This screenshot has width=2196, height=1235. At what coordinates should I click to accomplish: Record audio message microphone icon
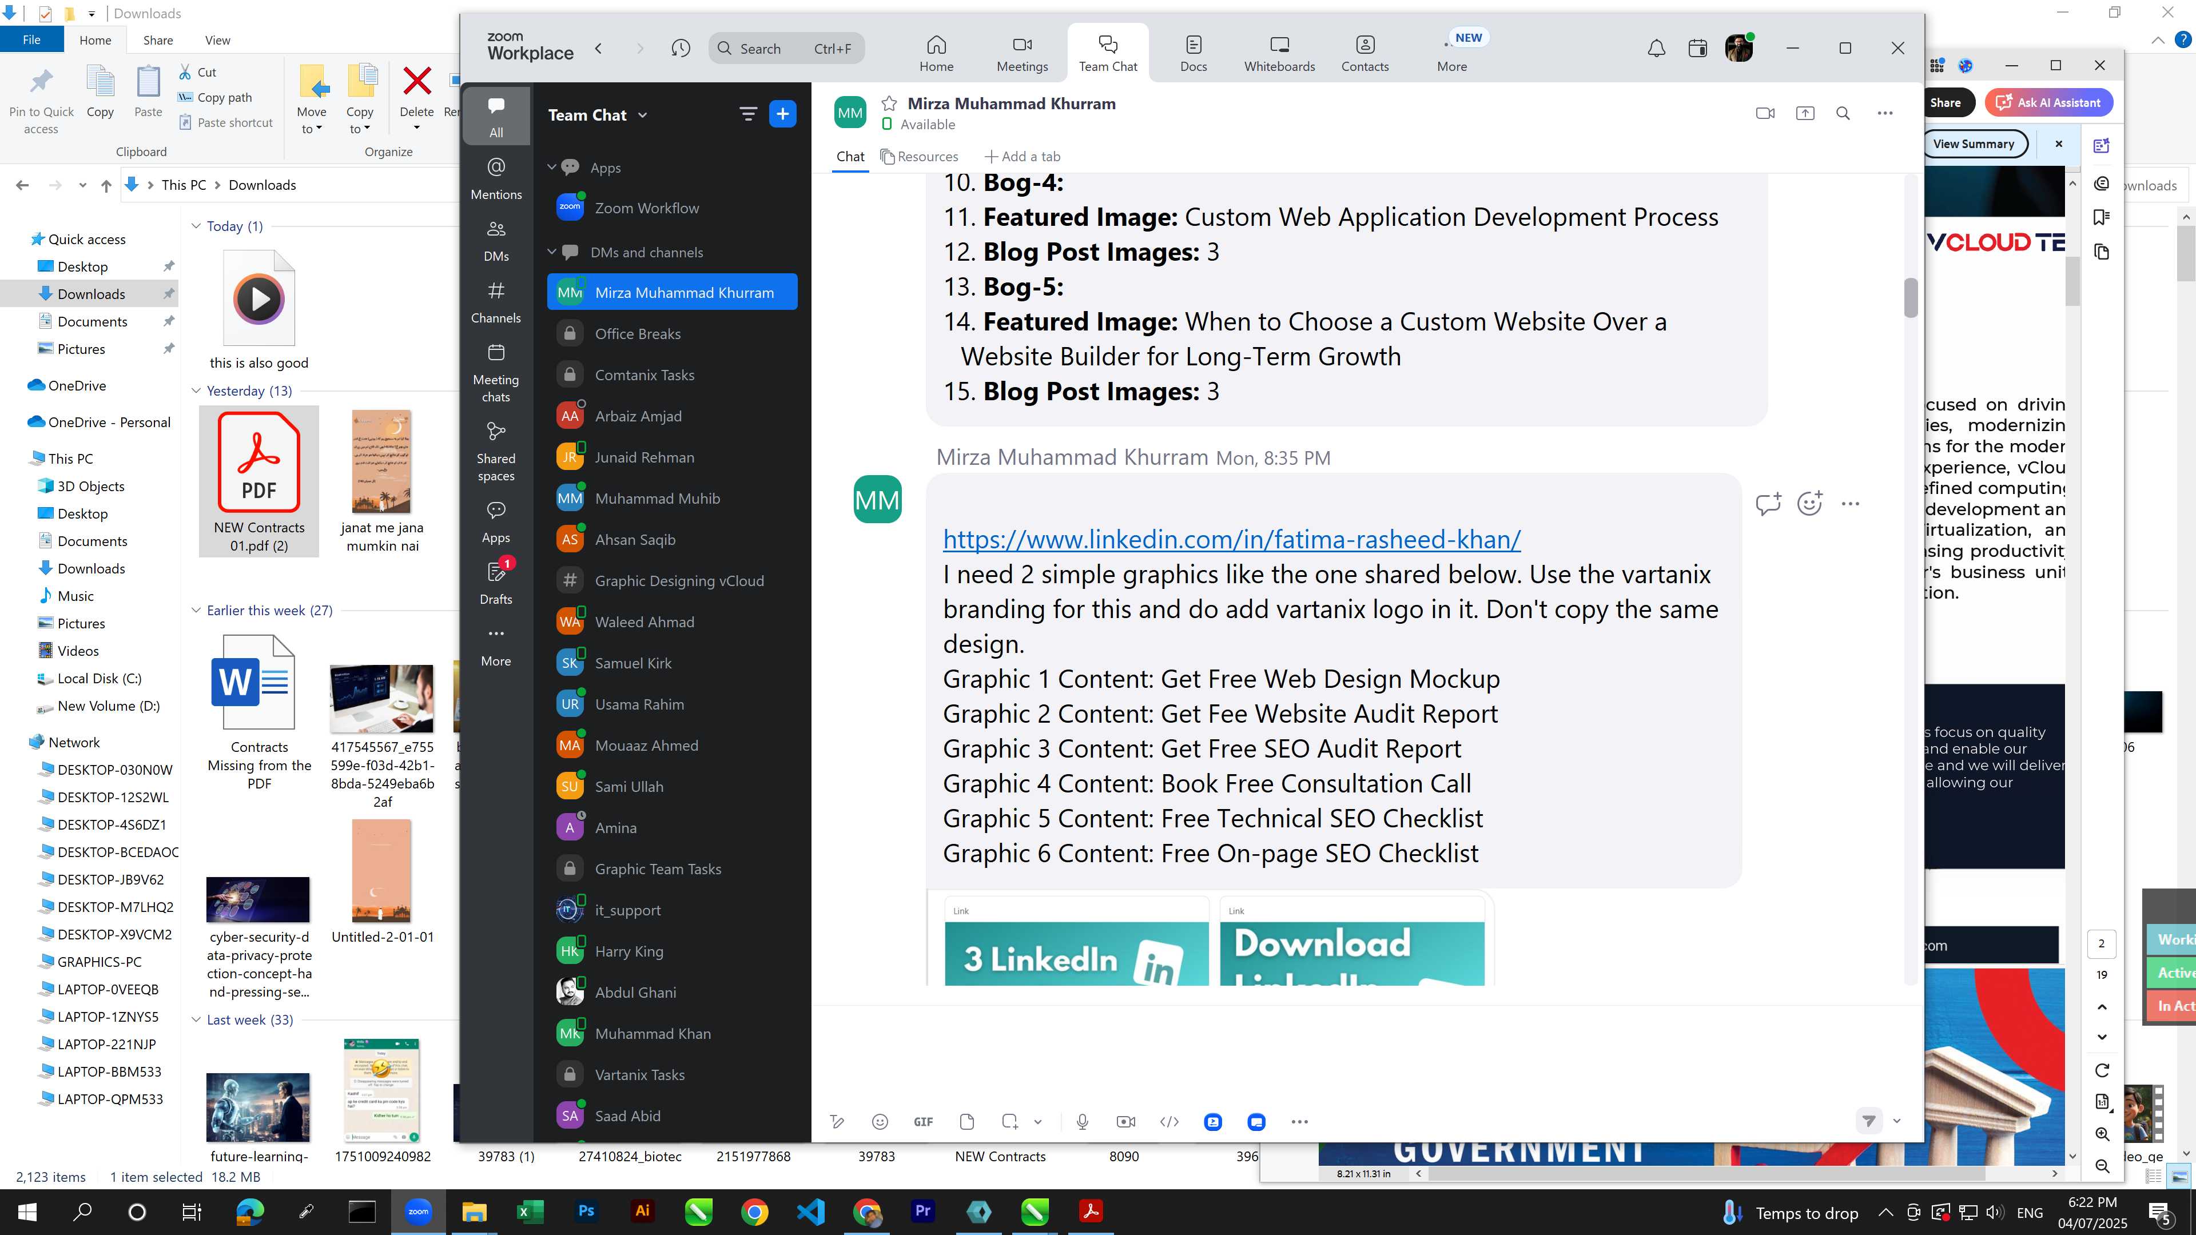(1082, 1122)
